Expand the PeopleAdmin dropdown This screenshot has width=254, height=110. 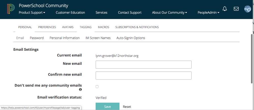209,12
